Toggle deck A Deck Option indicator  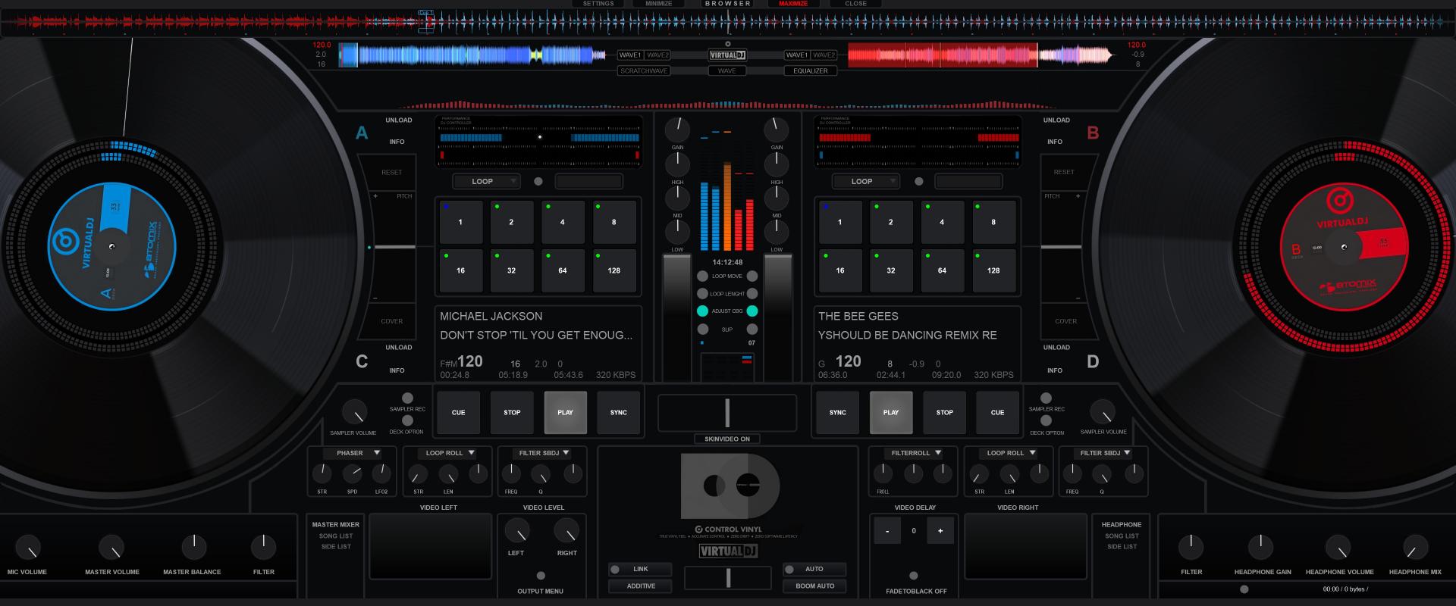(407, 420)
